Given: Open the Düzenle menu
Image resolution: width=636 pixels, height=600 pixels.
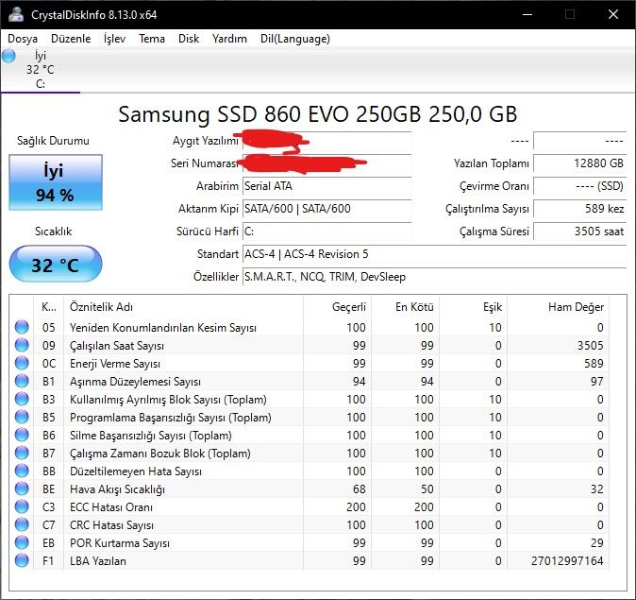Looking at the screenshot, I should coord(71,39).
